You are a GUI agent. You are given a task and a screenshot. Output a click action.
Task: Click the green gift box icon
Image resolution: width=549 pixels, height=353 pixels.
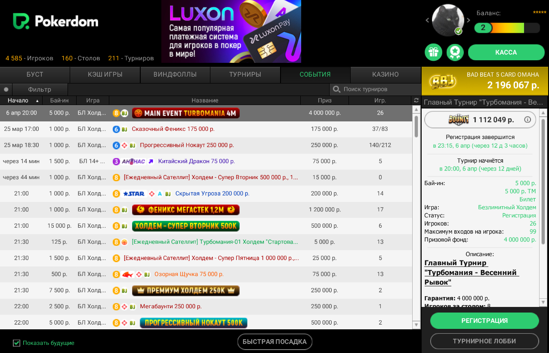pos(433,52)
